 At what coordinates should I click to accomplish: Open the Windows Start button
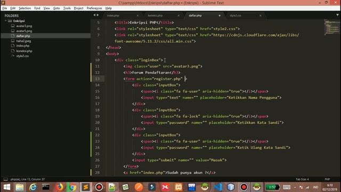pyautogui.click(x=7, y=187)
